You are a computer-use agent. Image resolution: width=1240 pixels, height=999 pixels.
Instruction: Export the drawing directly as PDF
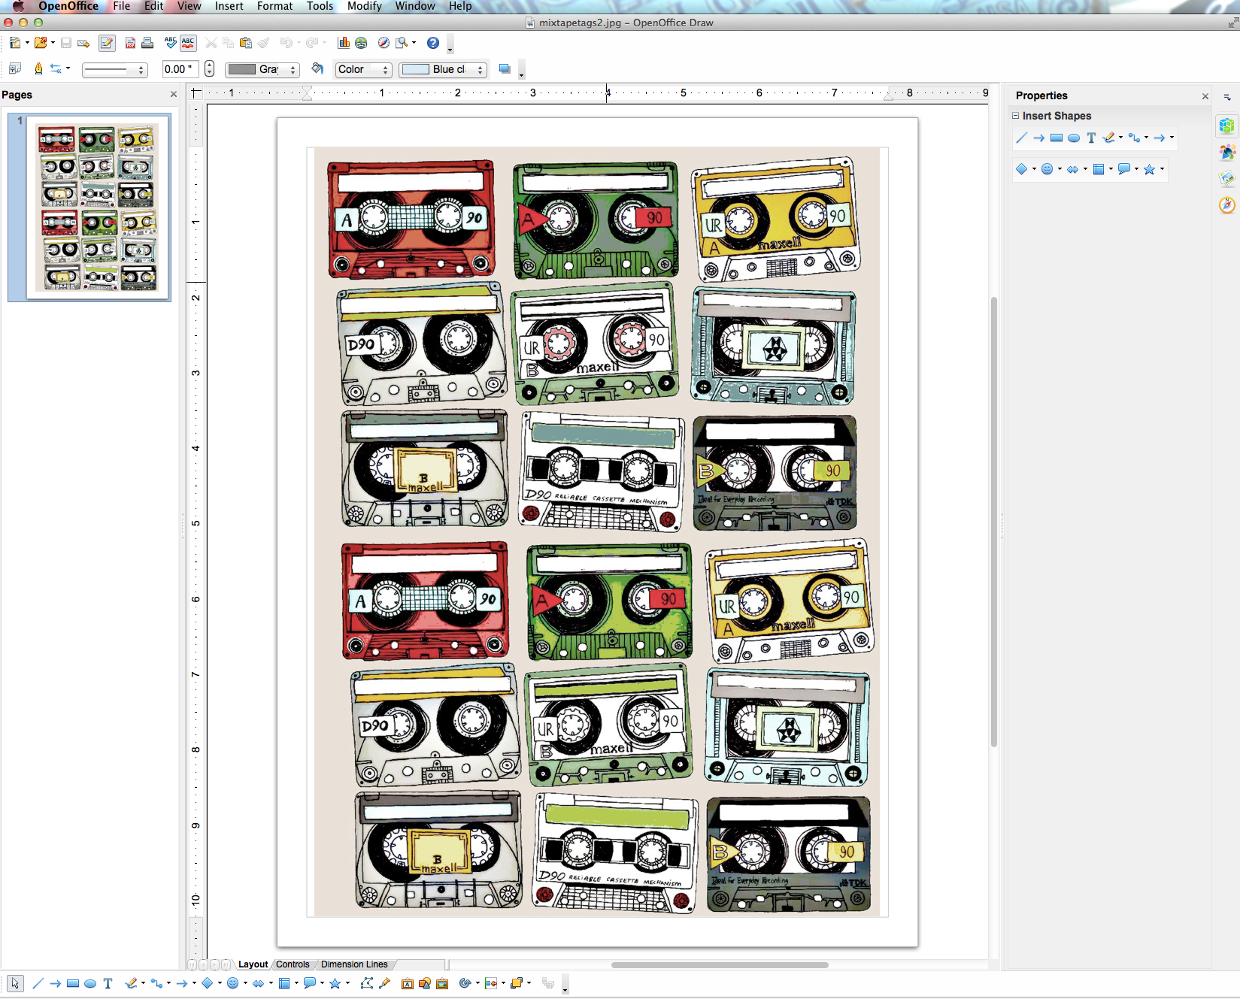click(130, 43)
